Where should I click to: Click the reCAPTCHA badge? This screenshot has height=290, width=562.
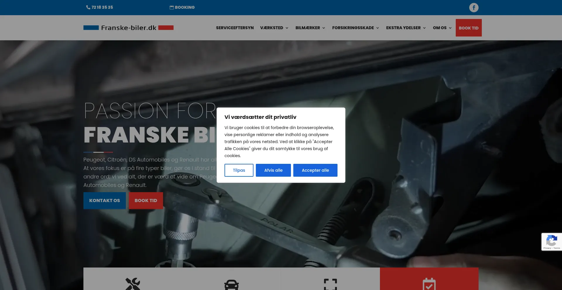tap(551, 242)
